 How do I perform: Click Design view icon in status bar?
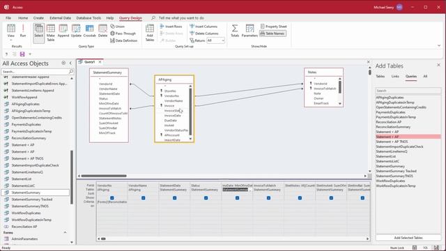436,248
